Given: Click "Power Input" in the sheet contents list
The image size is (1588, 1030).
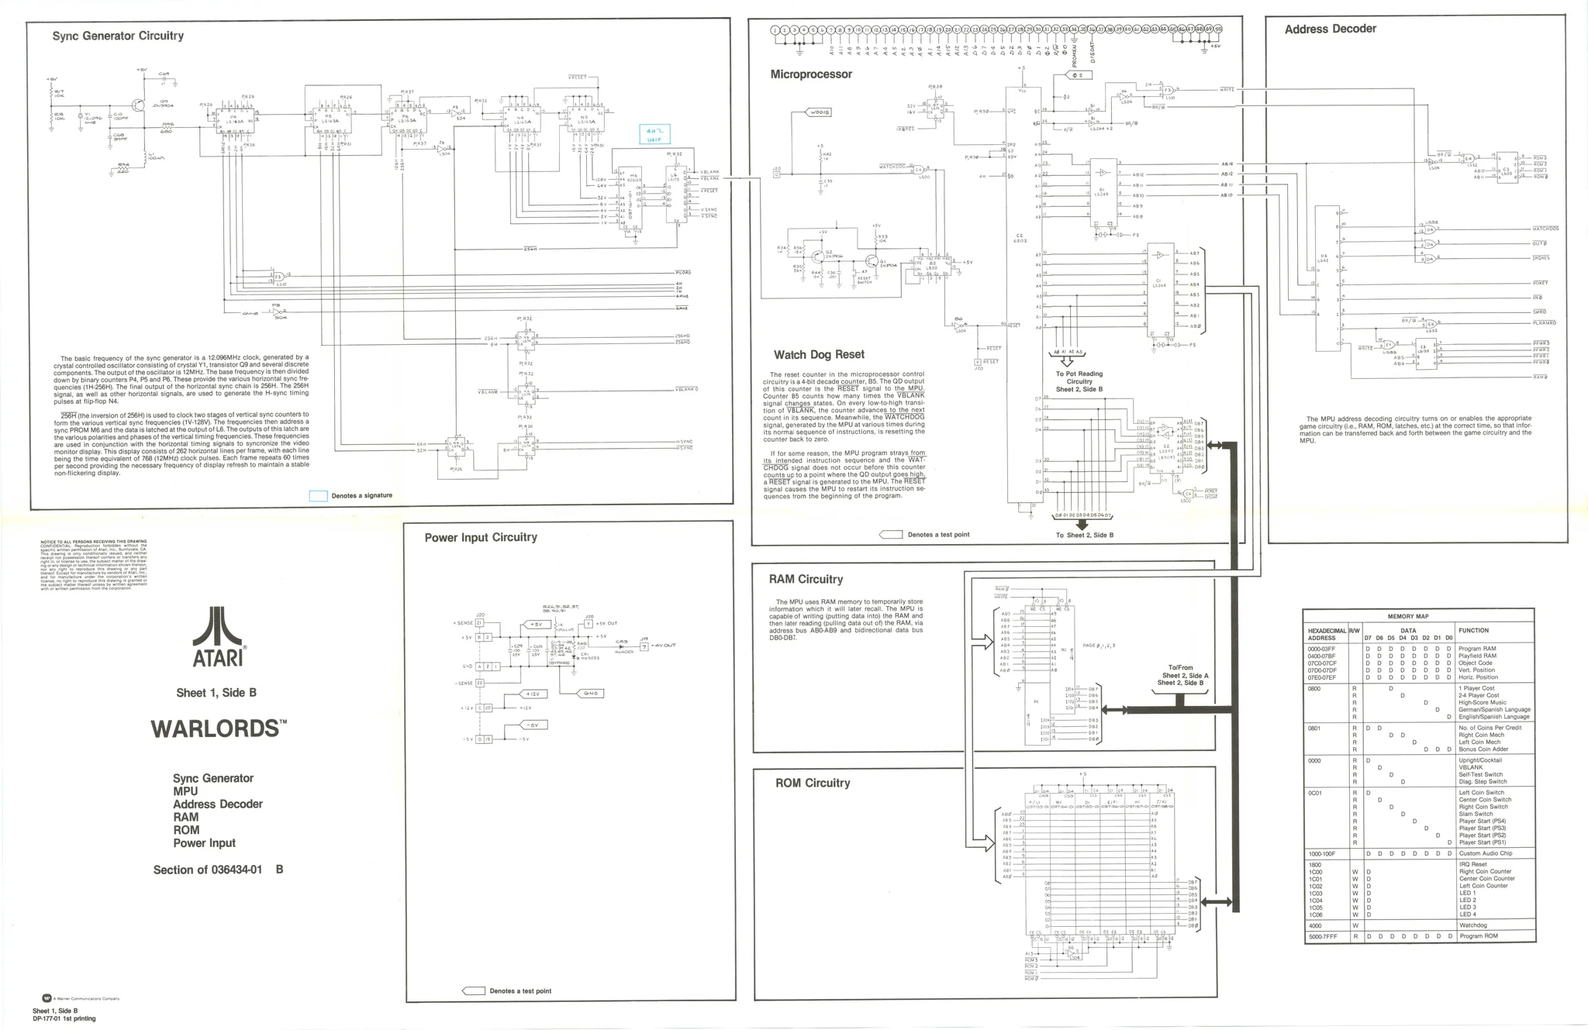Looking at the screenshot, I should coord(204,843).
